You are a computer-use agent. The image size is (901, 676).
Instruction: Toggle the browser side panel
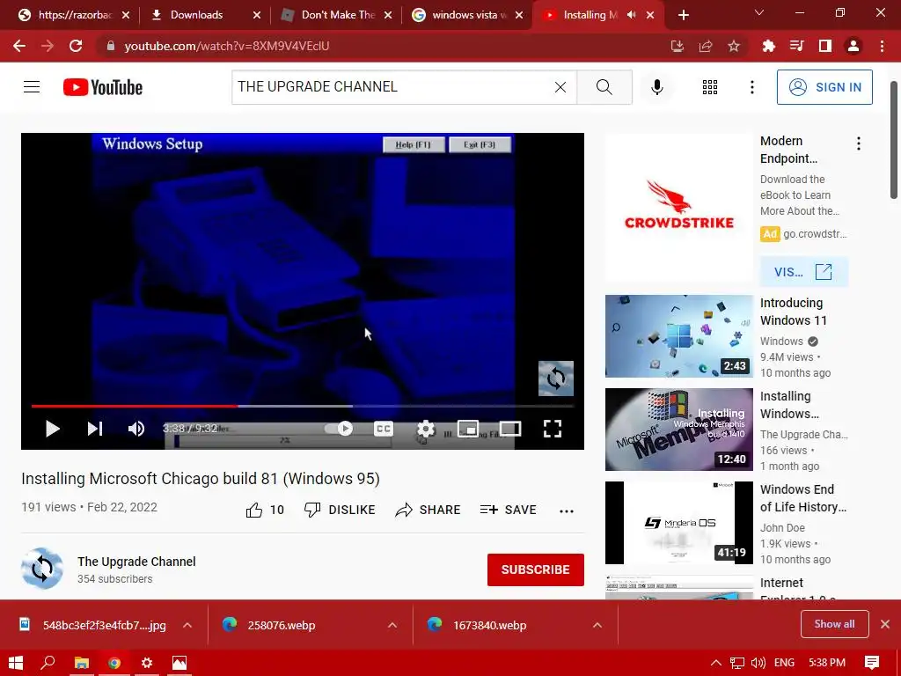825,46
